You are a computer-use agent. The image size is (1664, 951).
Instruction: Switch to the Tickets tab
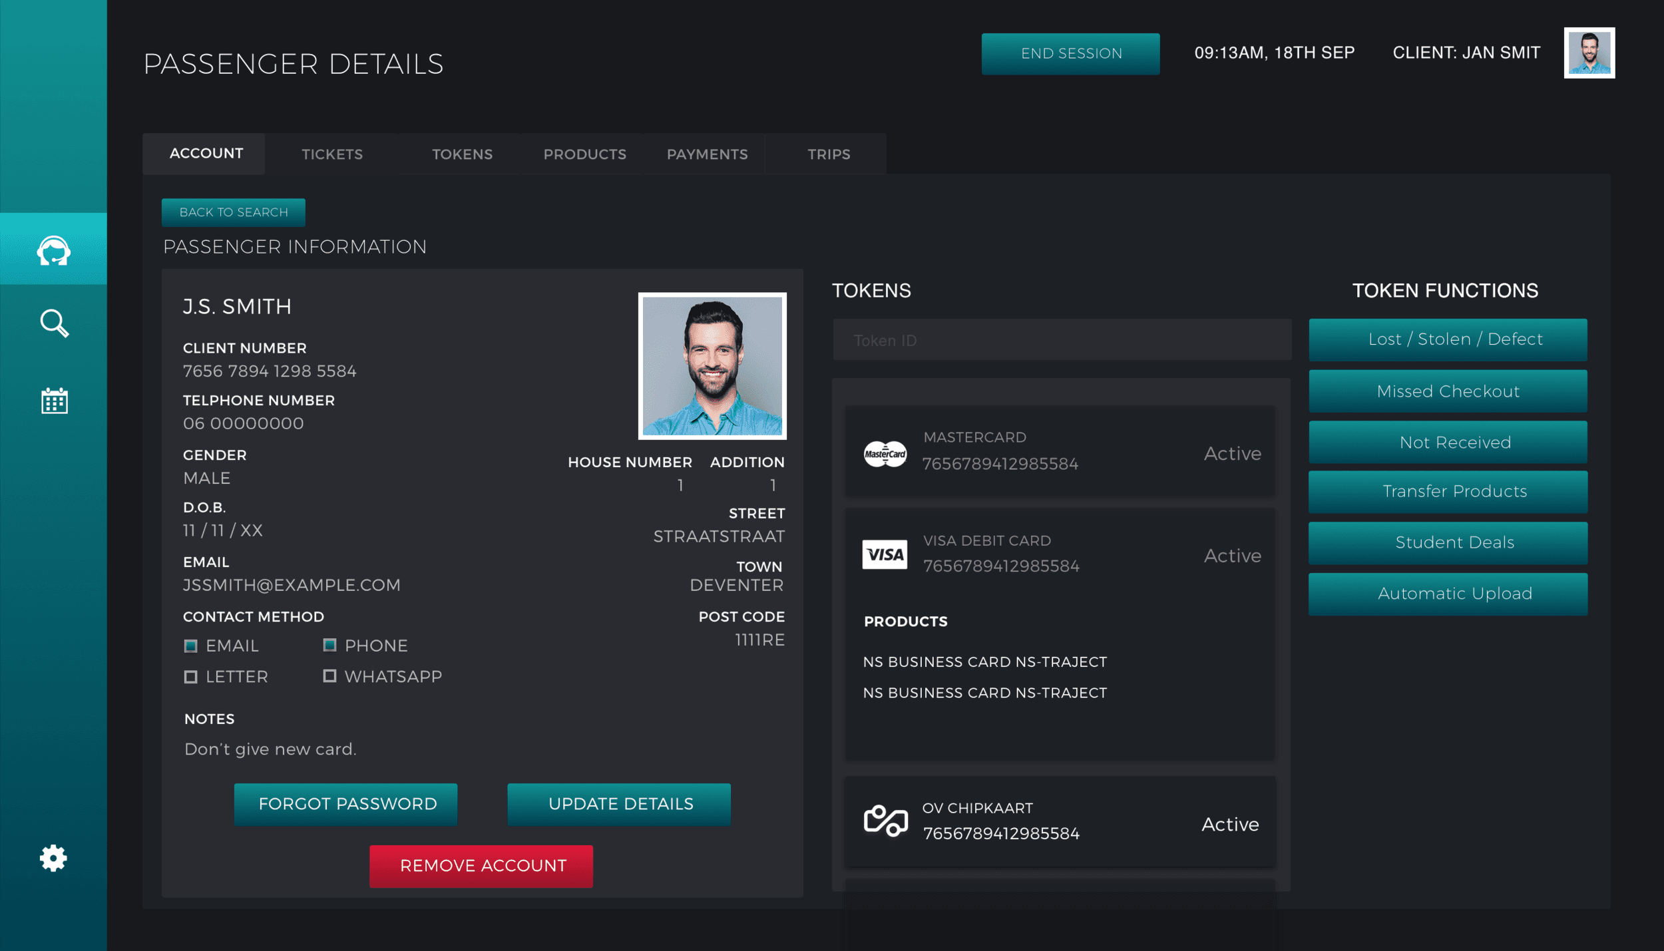332,154
